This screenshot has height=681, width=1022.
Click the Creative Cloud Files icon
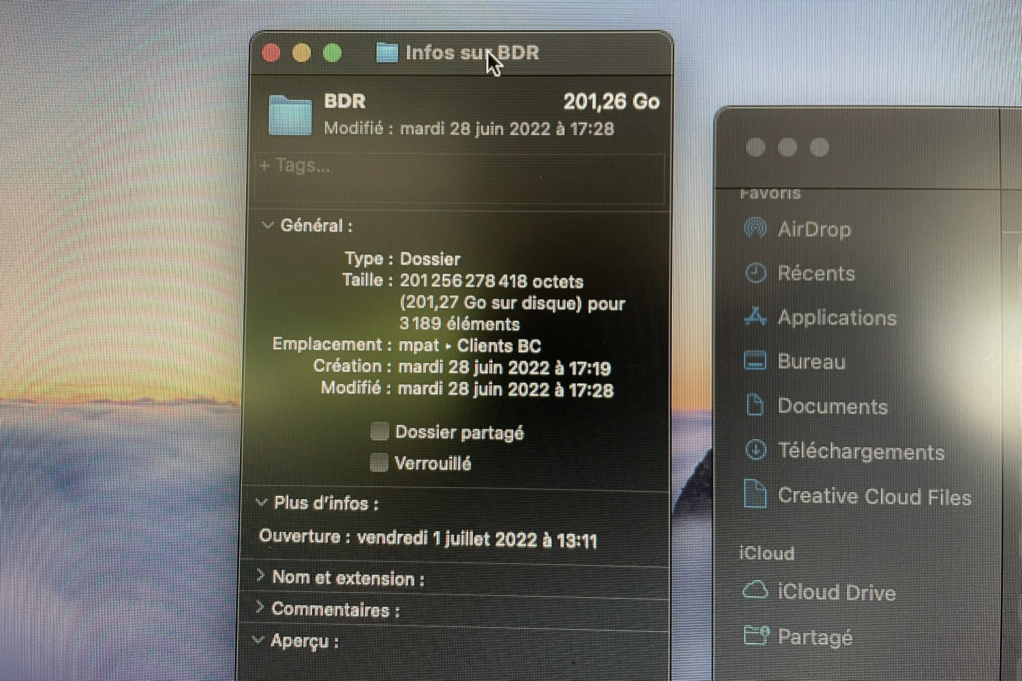pos(755,494)
